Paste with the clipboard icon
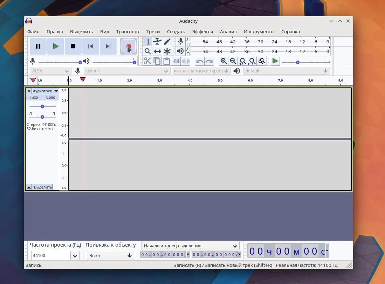 pos(166,61)
